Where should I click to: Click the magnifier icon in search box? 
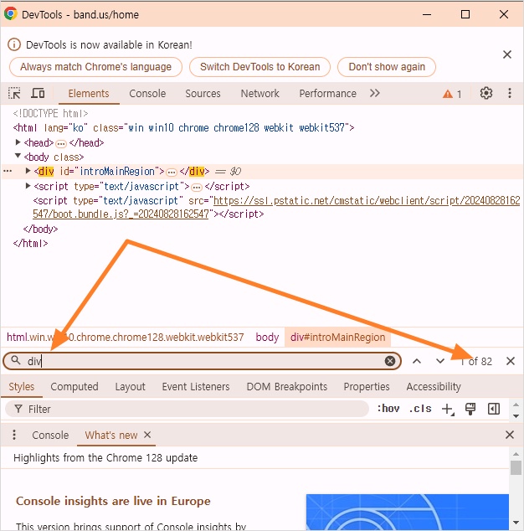16,360
